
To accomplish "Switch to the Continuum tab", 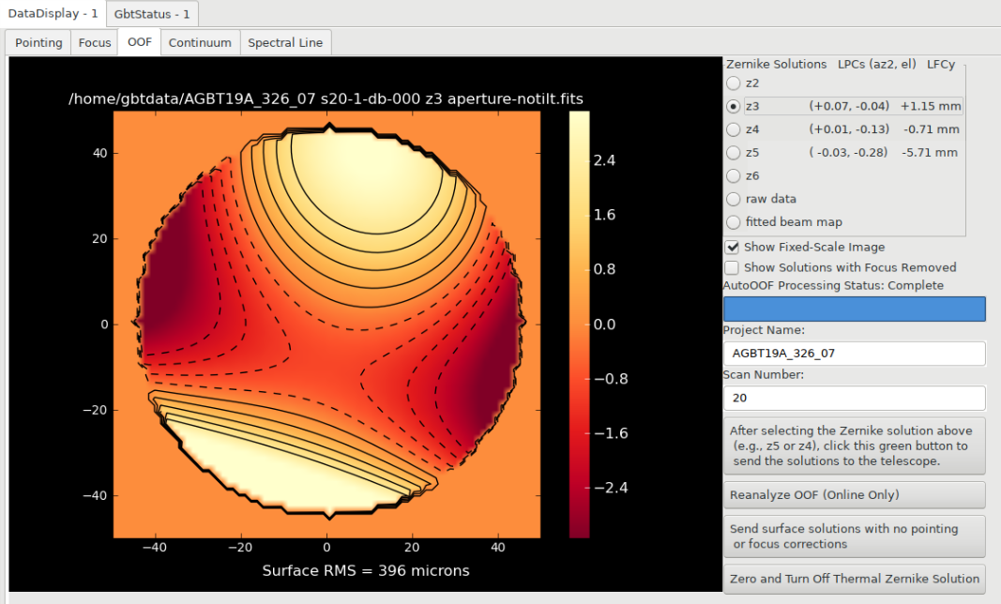I will [x=200, y=43].
